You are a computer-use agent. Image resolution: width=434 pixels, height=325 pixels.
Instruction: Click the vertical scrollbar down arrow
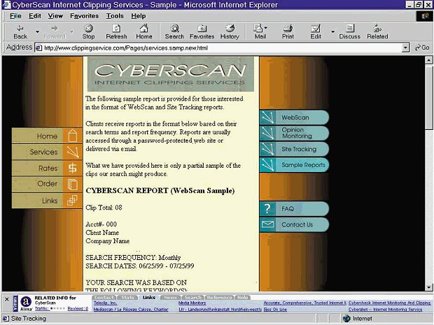click(429, 288)
